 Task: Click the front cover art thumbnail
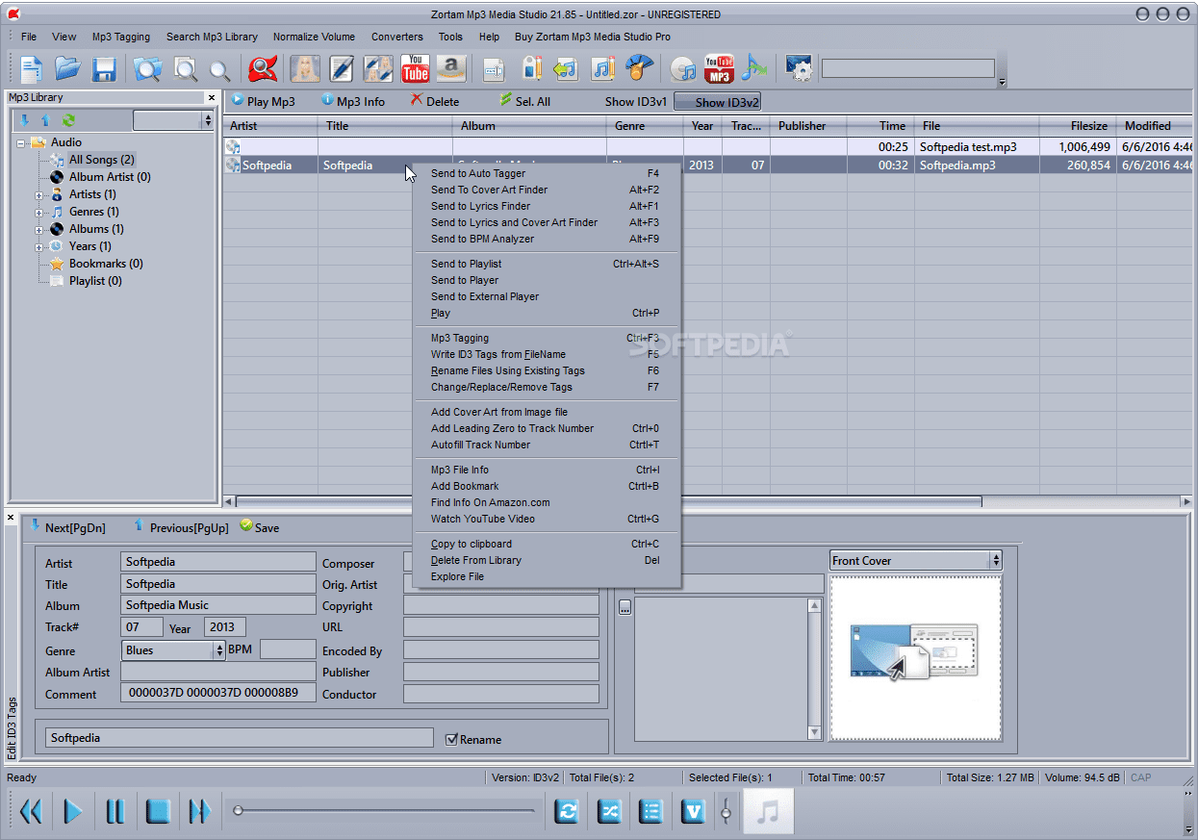[x=915, y=658]
